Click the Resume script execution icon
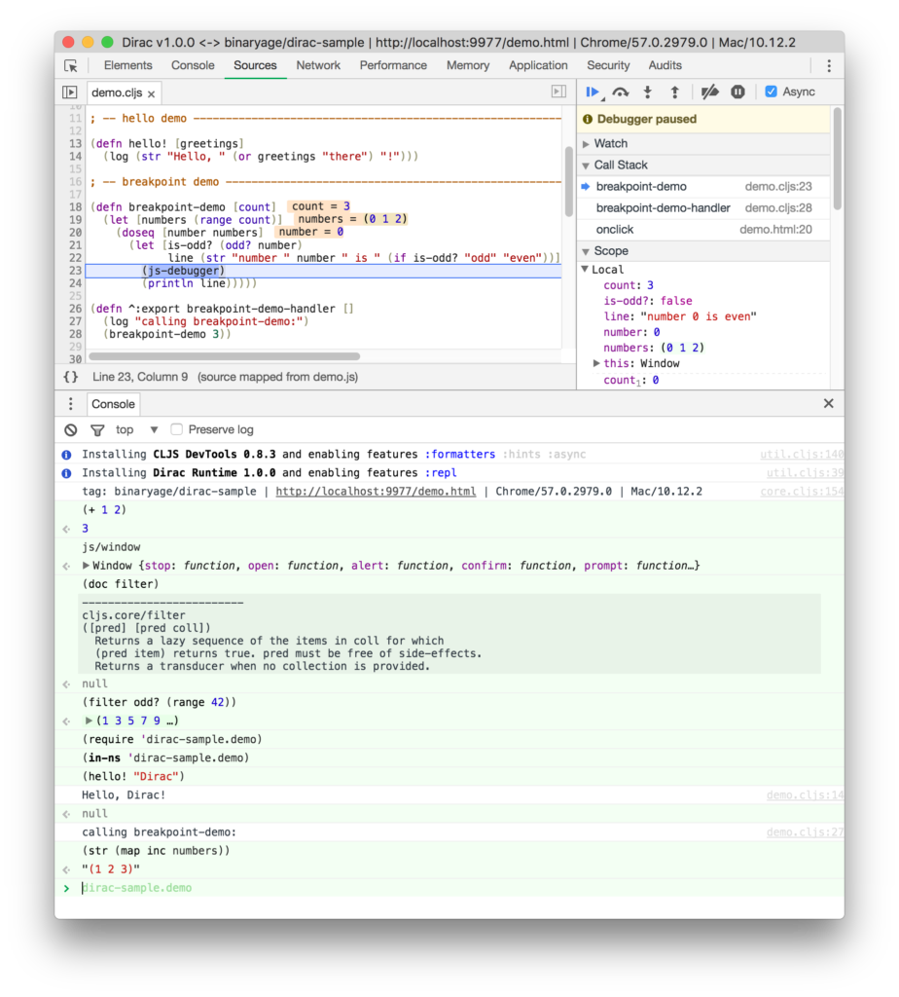The width and height of the screenshot is (899, 997). pyautogui.click(x=592, y=92)
